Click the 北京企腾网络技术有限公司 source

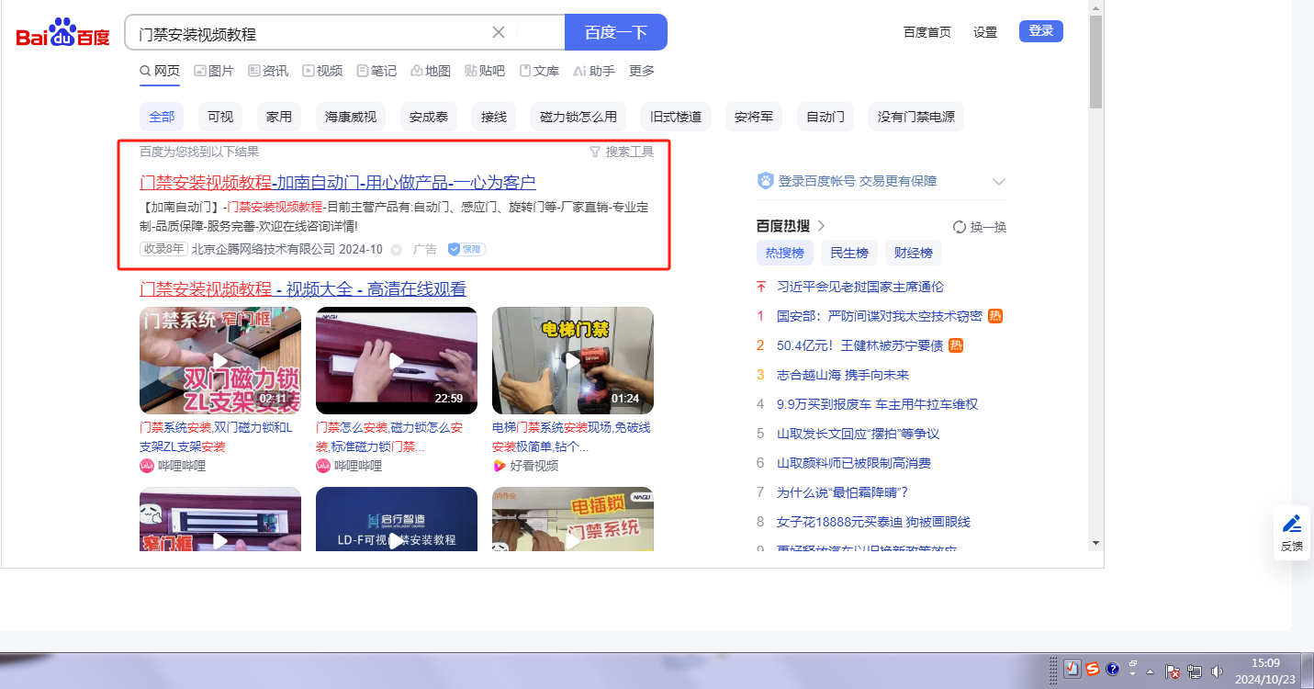[264, 249]
